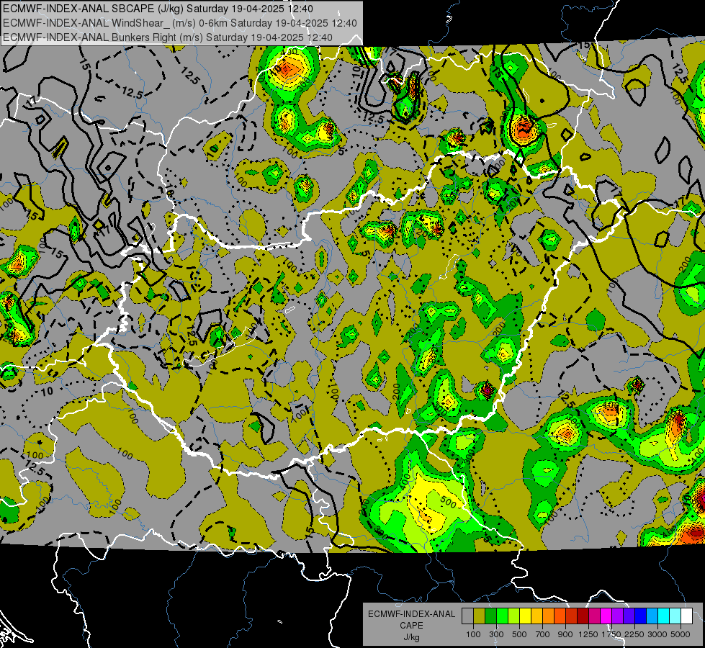Click the legend label CAPE
Viewport: 705px width, 648px height.
pos(411,626)
